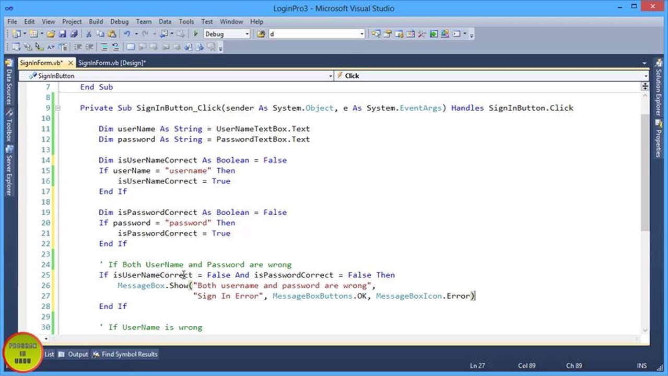
Task: Open the Solution Configurations Debug dropdown
Action: [x=246, y=34]
